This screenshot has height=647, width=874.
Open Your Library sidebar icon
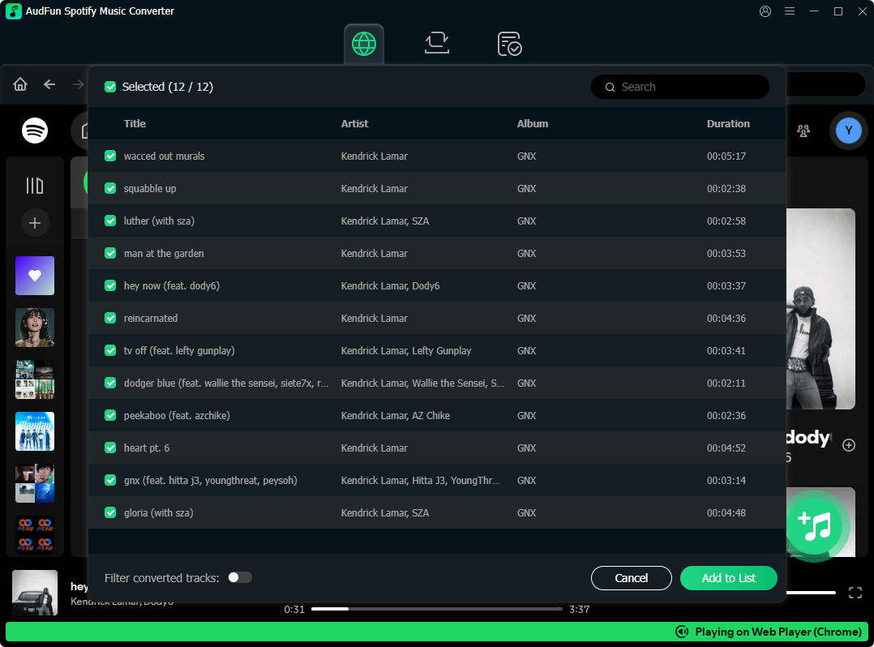[x=35, y=186]
